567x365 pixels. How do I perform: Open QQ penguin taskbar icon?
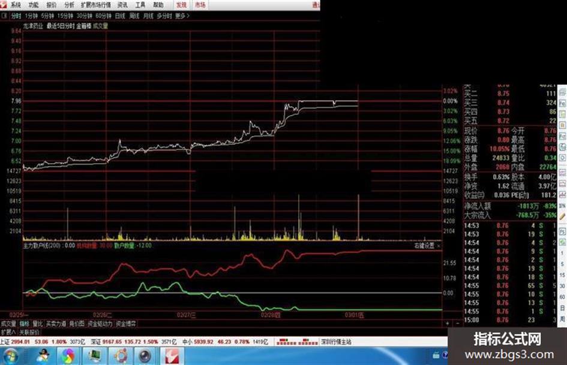click(x=44, y=356)
